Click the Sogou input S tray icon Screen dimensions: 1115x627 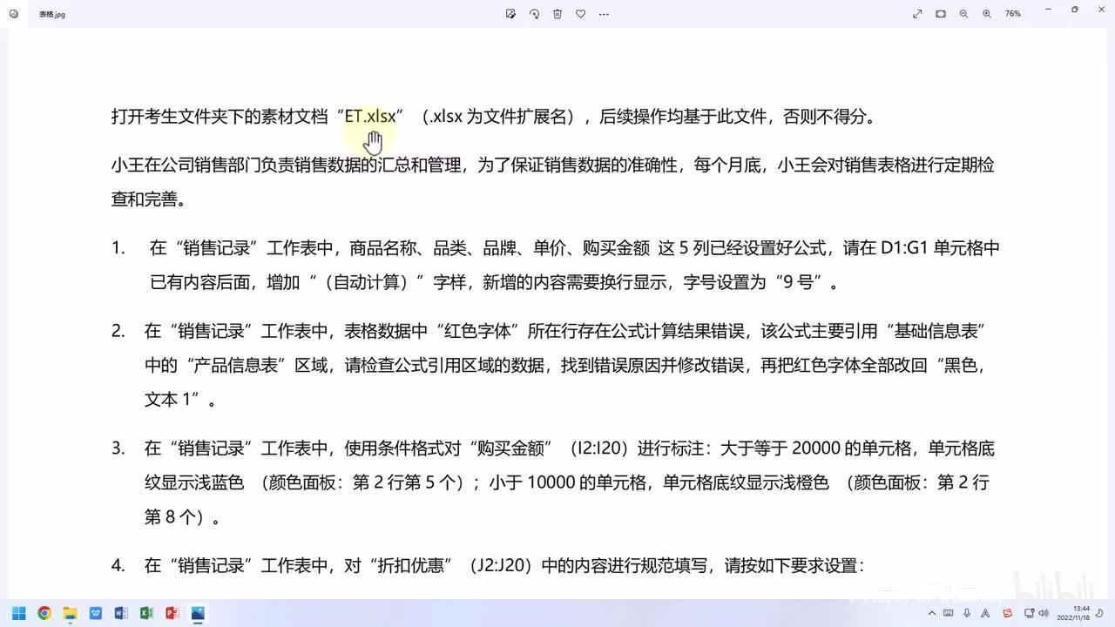[x=1008, y=613]
